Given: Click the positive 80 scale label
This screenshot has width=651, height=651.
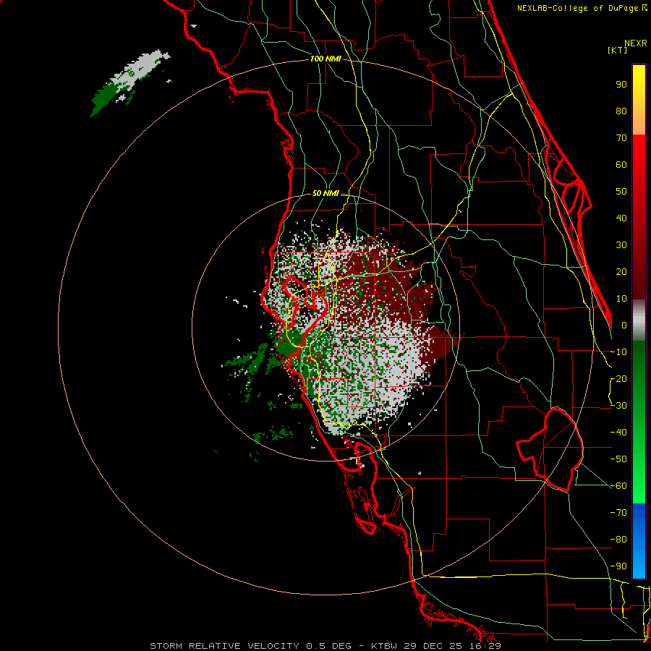Looking at the screenshot, I should coord(621,111).
